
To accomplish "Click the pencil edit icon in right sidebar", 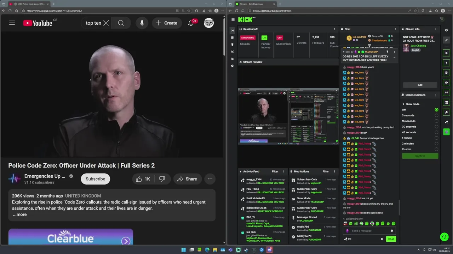I will tap(446, 40).
